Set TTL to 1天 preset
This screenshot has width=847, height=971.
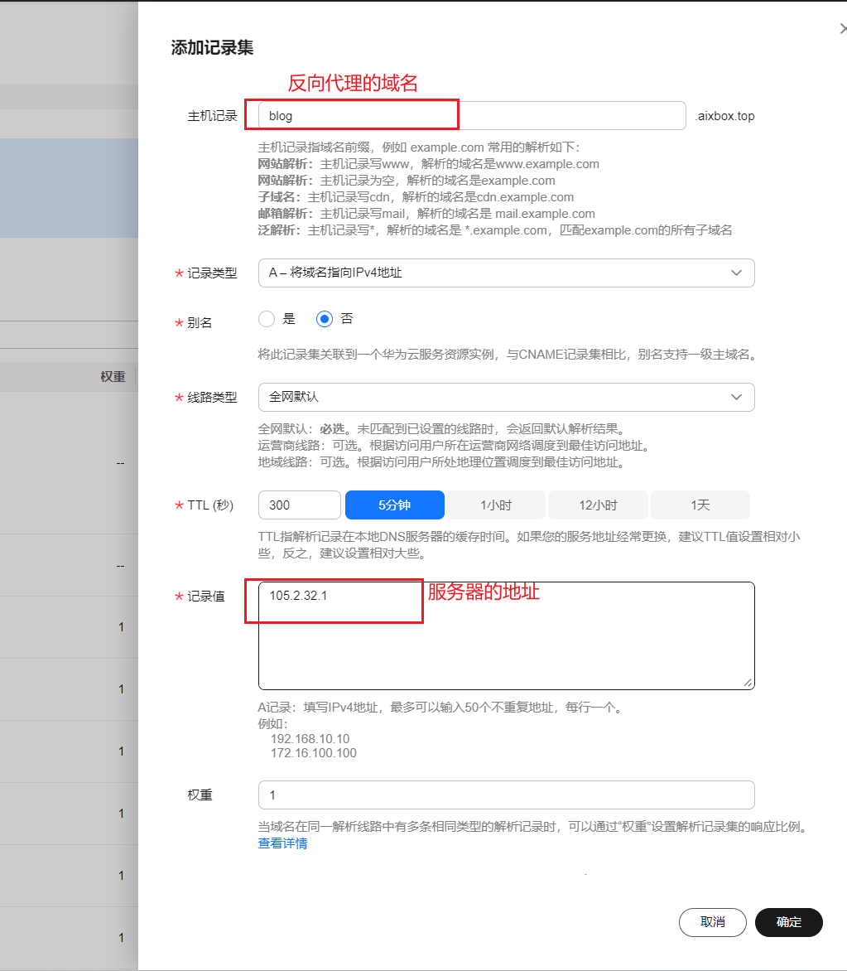[700, 505]
